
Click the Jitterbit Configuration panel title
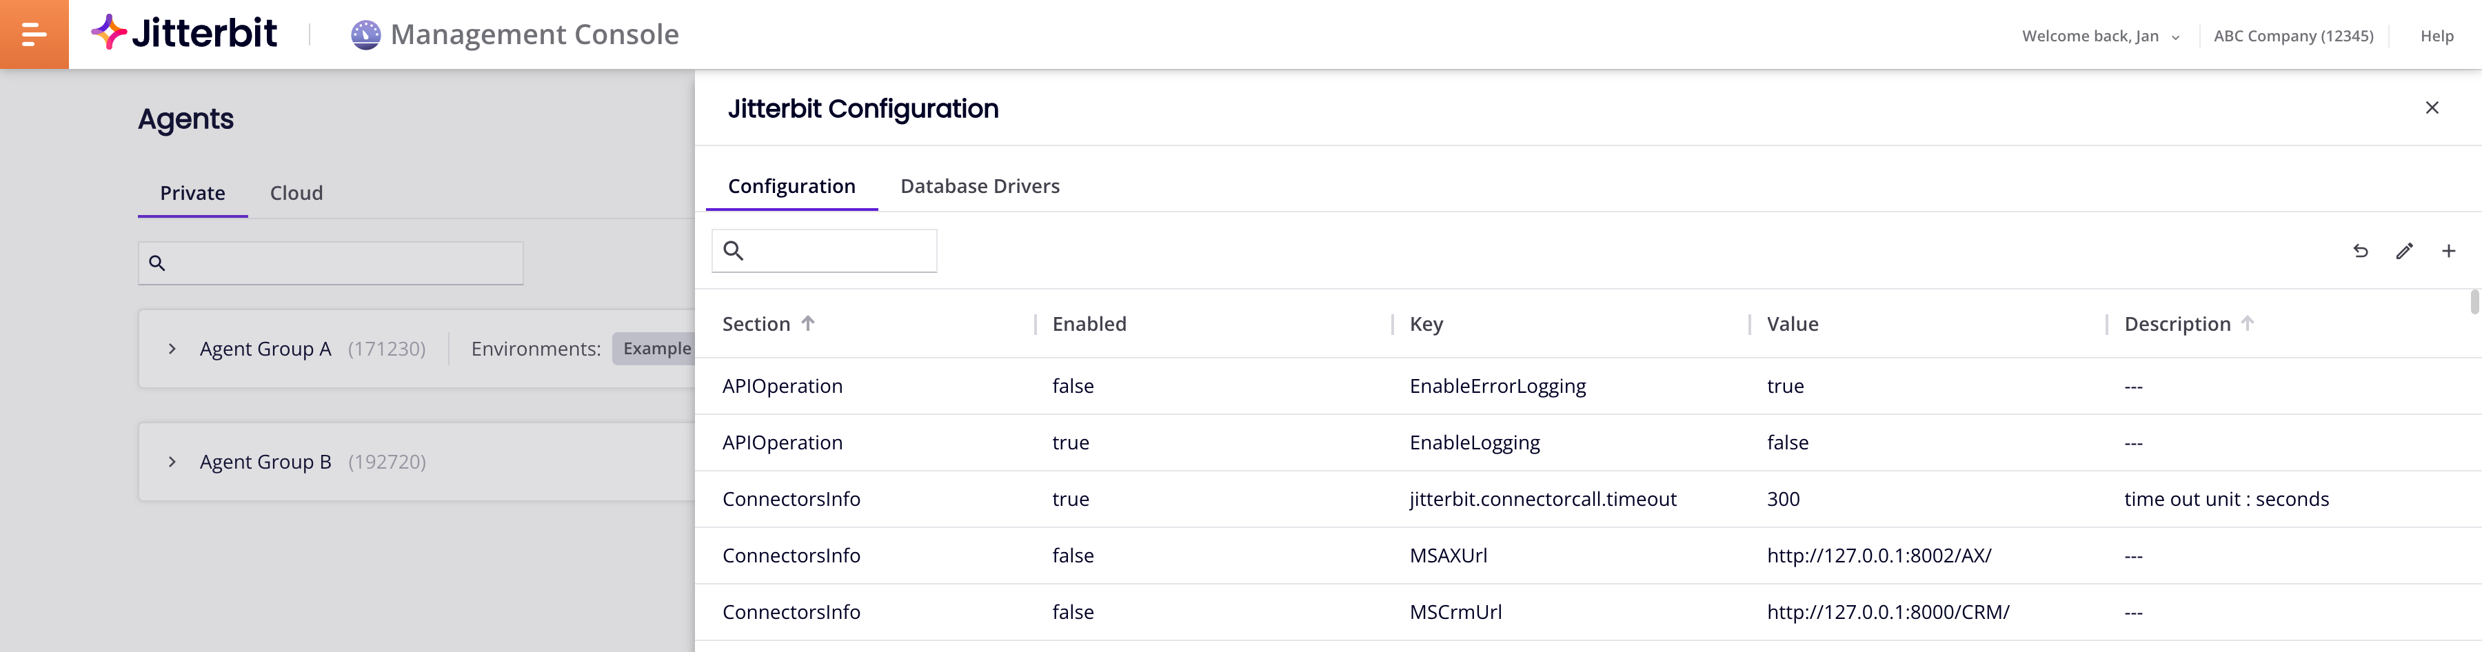(862, 109)
